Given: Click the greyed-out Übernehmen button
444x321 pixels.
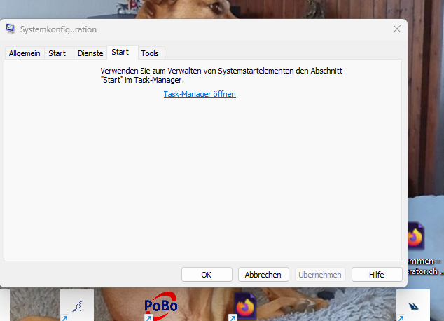Looking at the screenshot, I should [320, 275].
